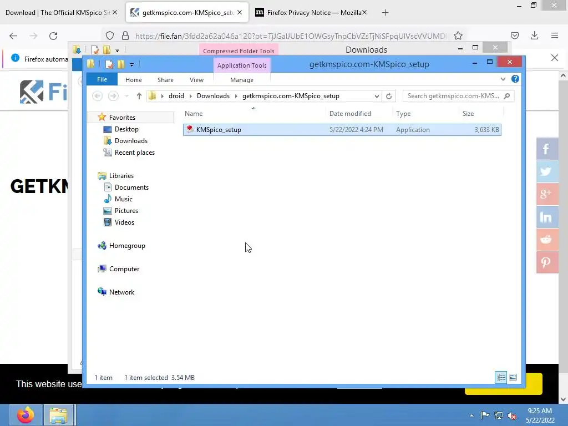Click File Explorer icon in taskbar
Screen dimensions: 568x426
[x=59, y=415]
